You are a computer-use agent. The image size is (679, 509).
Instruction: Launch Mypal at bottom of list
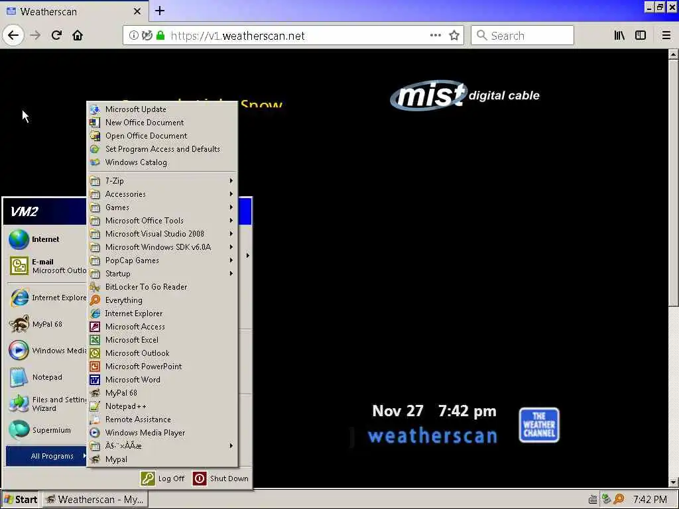click(x=162, y=459)
